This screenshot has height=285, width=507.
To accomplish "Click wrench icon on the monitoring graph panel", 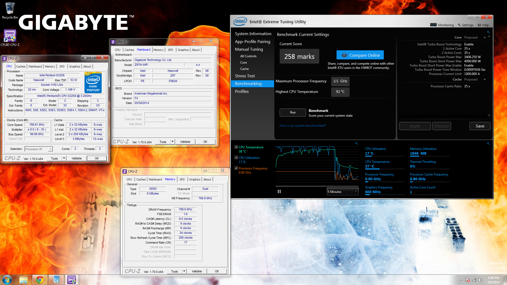I will coord(356,143).
